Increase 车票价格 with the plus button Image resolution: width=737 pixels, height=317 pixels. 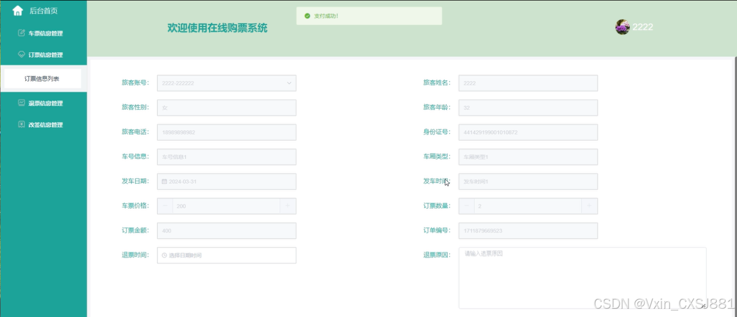[288, 206]
